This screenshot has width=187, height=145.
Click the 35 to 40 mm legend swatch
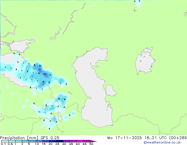tap(73, 141)
